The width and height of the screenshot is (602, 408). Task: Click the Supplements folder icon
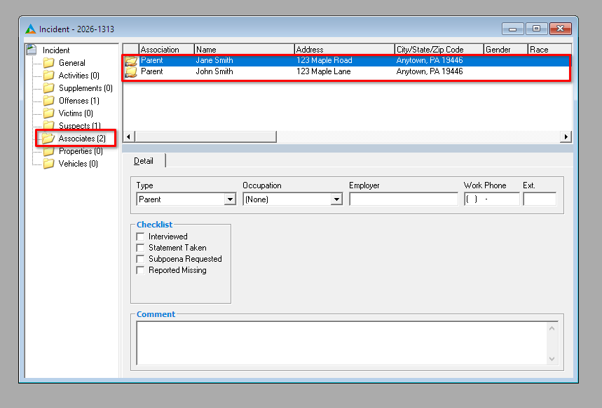coord(49,87)
